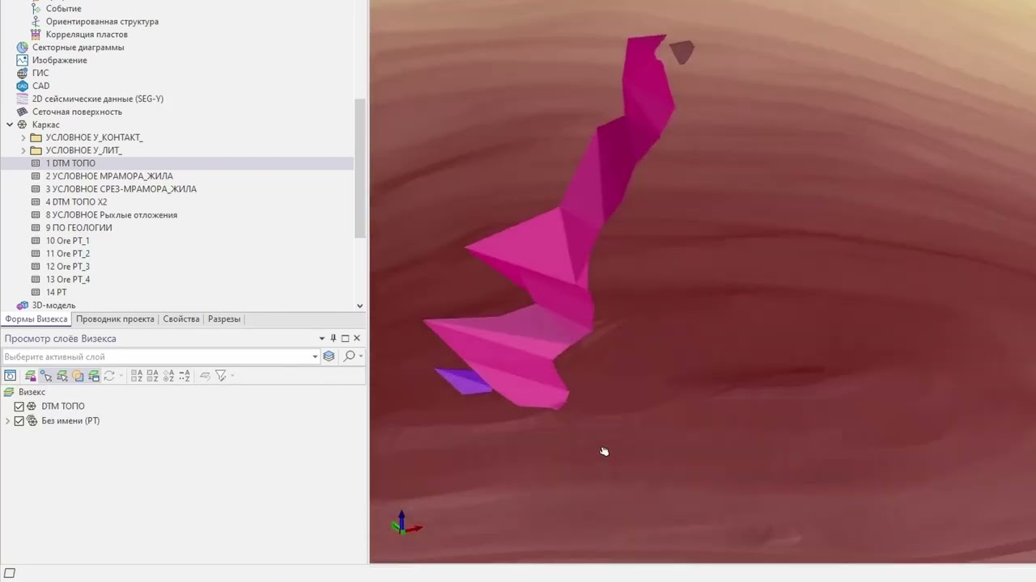Click the Изображение picture icon
Image resolution: width=1036 pixels, height=582 pixels.
pyautogui.click(x=23, y=60)
